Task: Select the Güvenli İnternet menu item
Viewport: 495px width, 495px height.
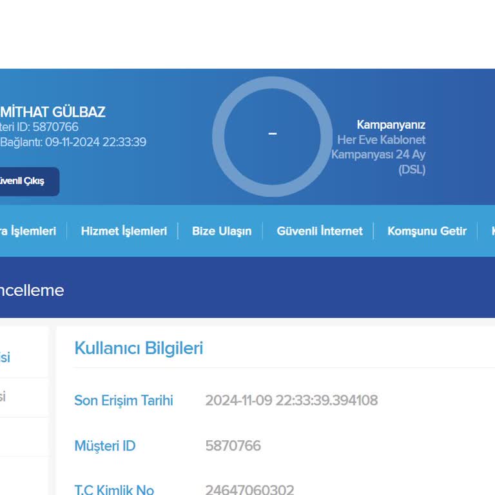Action: click(x=320, y=231)
